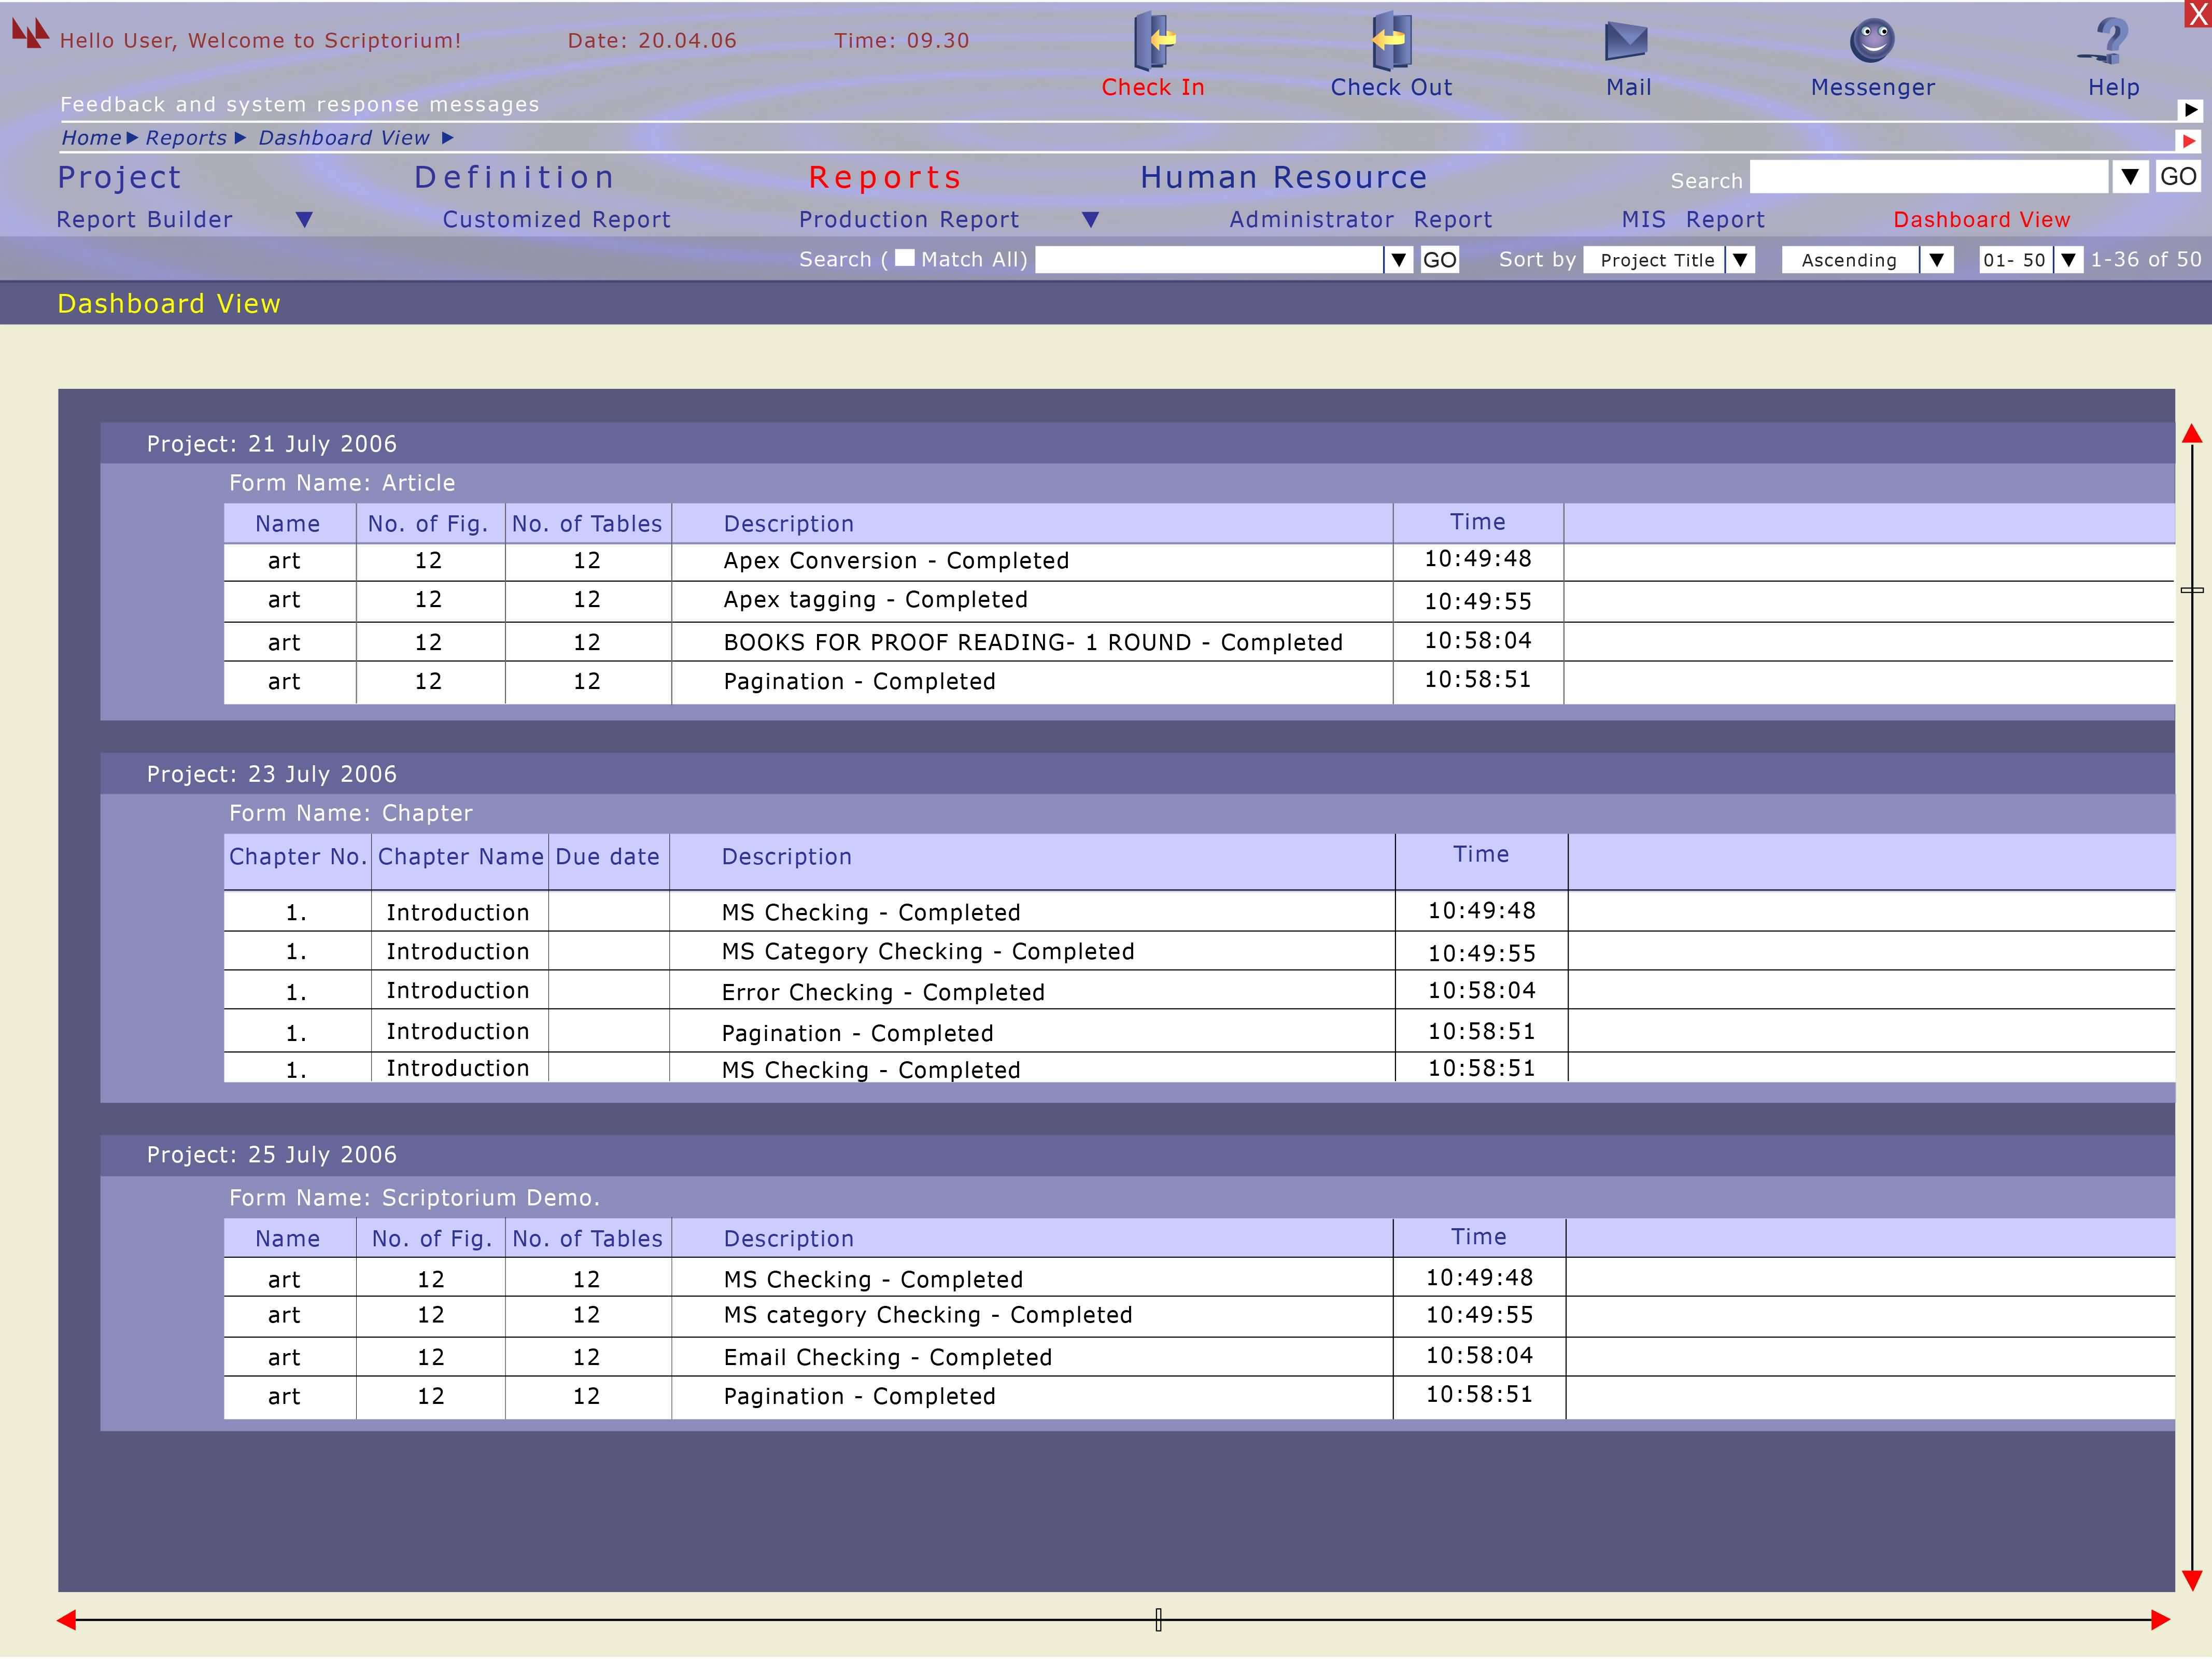Image resolution: width=2212 pixels, height=1659 pixels.
Task: Open the Definition menu
Action: [x=514, y=177]
